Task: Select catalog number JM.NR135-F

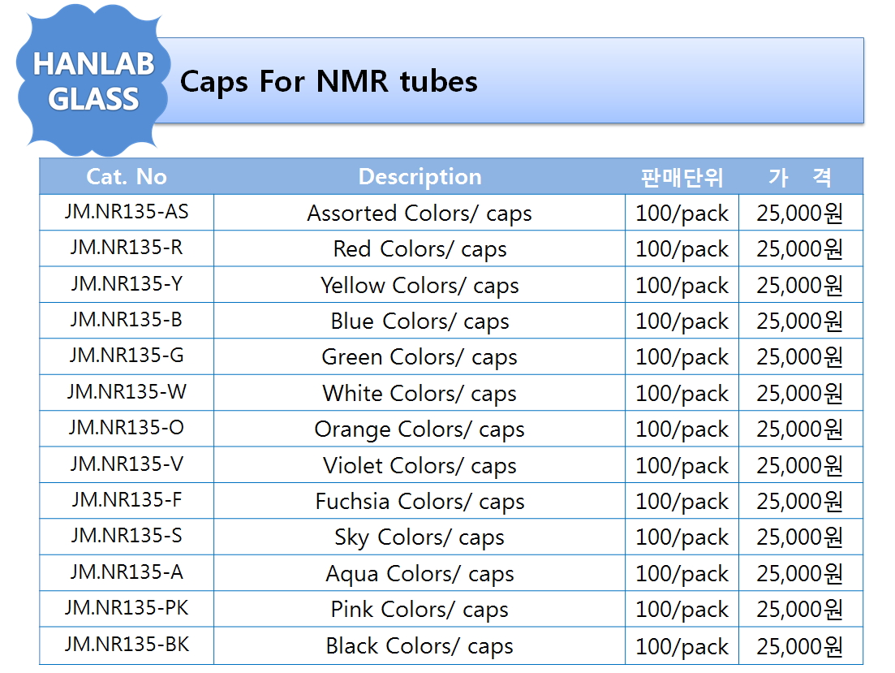Action: click(126, 500)
